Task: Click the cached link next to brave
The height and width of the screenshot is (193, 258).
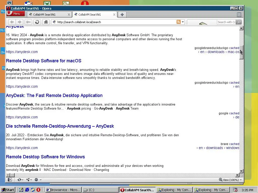Action: point(234,144)
